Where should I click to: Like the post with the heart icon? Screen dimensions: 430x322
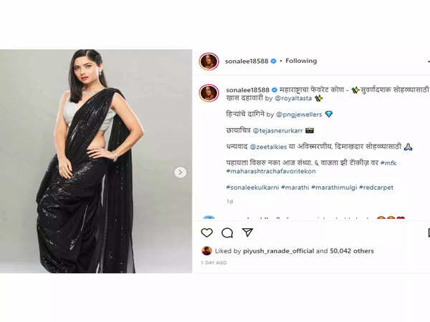pos(207,233)
